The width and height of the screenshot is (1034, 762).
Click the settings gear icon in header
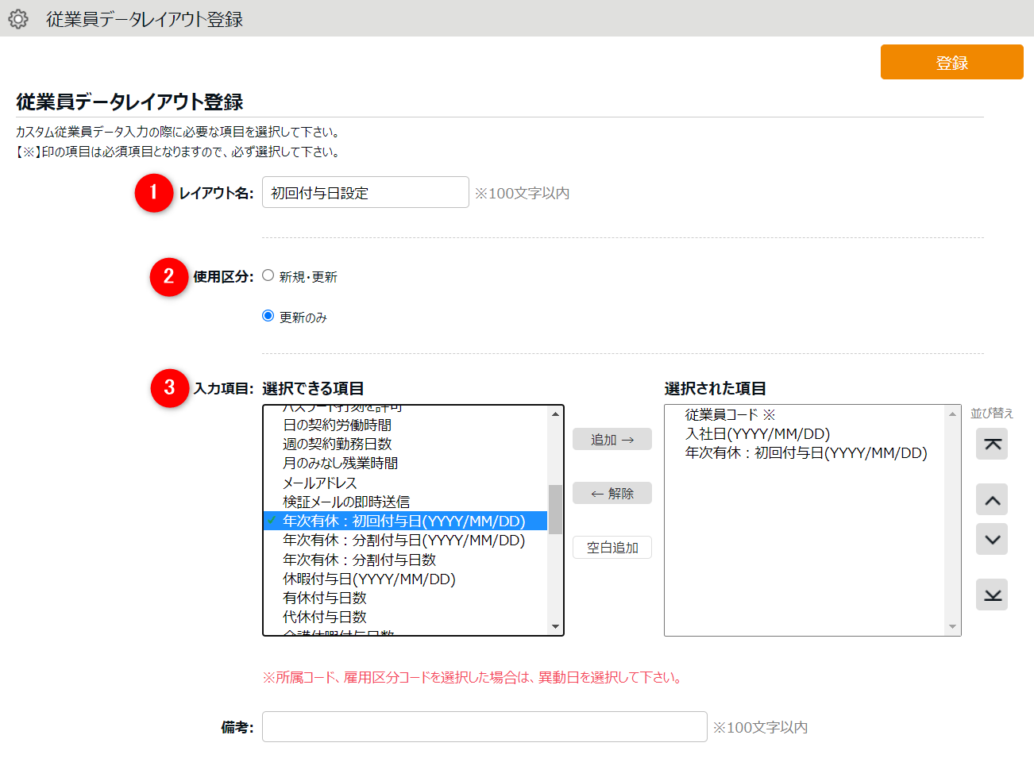click(x=18, y=19)
